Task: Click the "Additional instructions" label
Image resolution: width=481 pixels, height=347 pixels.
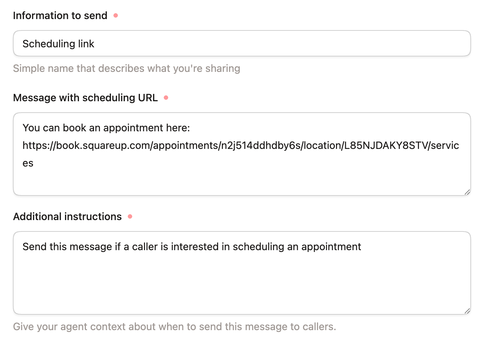Action: click(x=67, y=216)
